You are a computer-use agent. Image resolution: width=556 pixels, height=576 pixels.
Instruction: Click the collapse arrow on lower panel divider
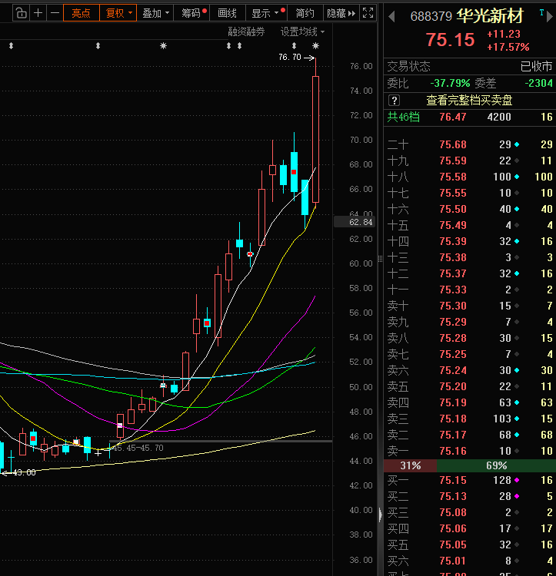[x=380, y=515]
